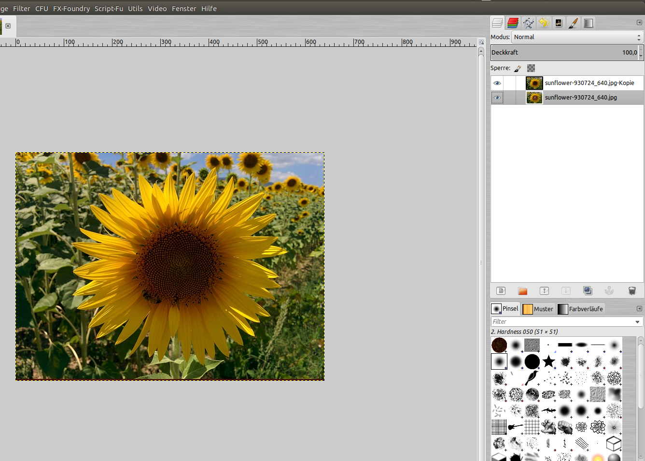This screenshot has height=461, width=645.
Task: Toggle the lock alpha channel checkerboard icon
Action: pos(531,69)
